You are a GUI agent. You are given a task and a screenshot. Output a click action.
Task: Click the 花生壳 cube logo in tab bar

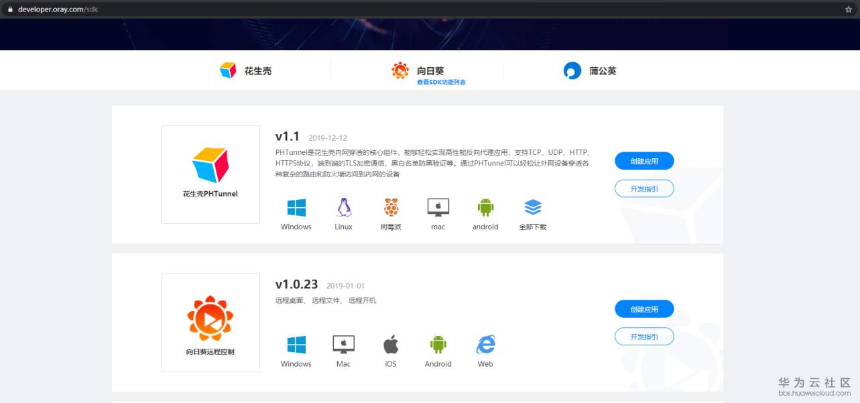[x=228, y=70]
